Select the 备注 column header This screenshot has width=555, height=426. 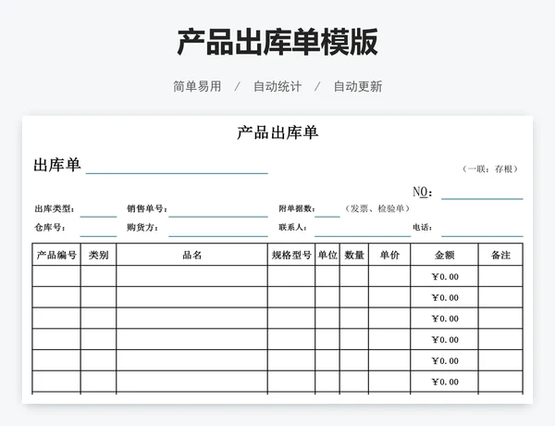tap(500, 255)
